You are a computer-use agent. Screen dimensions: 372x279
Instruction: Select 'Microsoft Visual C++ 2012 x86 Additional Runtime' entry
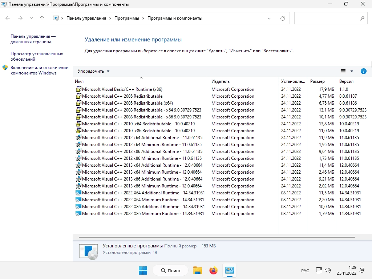(142, 151)
